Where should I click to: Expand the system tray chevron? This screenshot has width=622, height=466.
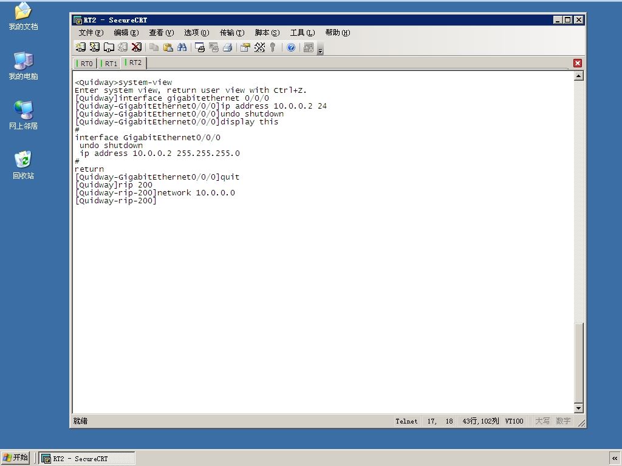(615, 459)
